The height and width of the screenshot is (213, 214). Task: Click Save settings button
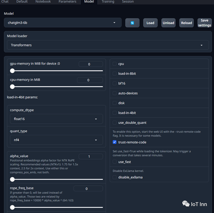coord(205,23)
